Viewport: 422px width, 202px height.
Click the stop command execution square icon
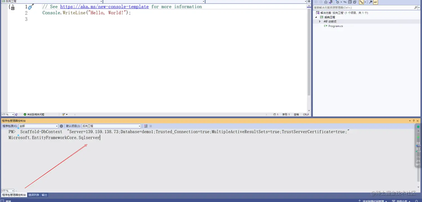[151, 126]
